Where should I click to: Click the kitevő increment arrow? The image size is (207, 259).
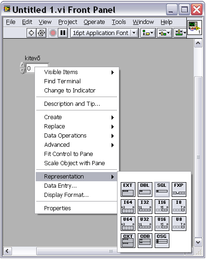coord(22,65)
